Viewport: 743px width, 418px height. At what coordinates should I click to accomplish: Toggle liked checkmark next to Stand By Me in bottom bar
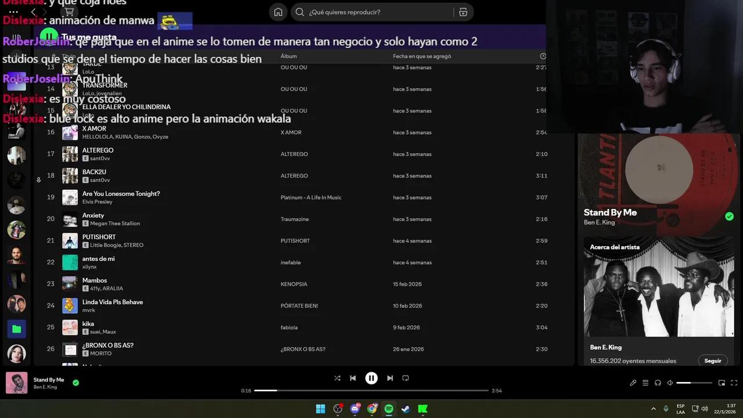pos(76,383)
